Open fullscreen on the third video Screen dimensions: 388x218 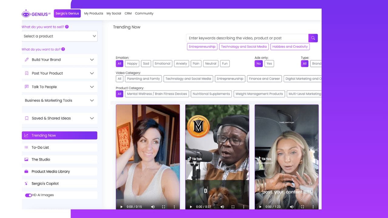(x=302, y=207)
